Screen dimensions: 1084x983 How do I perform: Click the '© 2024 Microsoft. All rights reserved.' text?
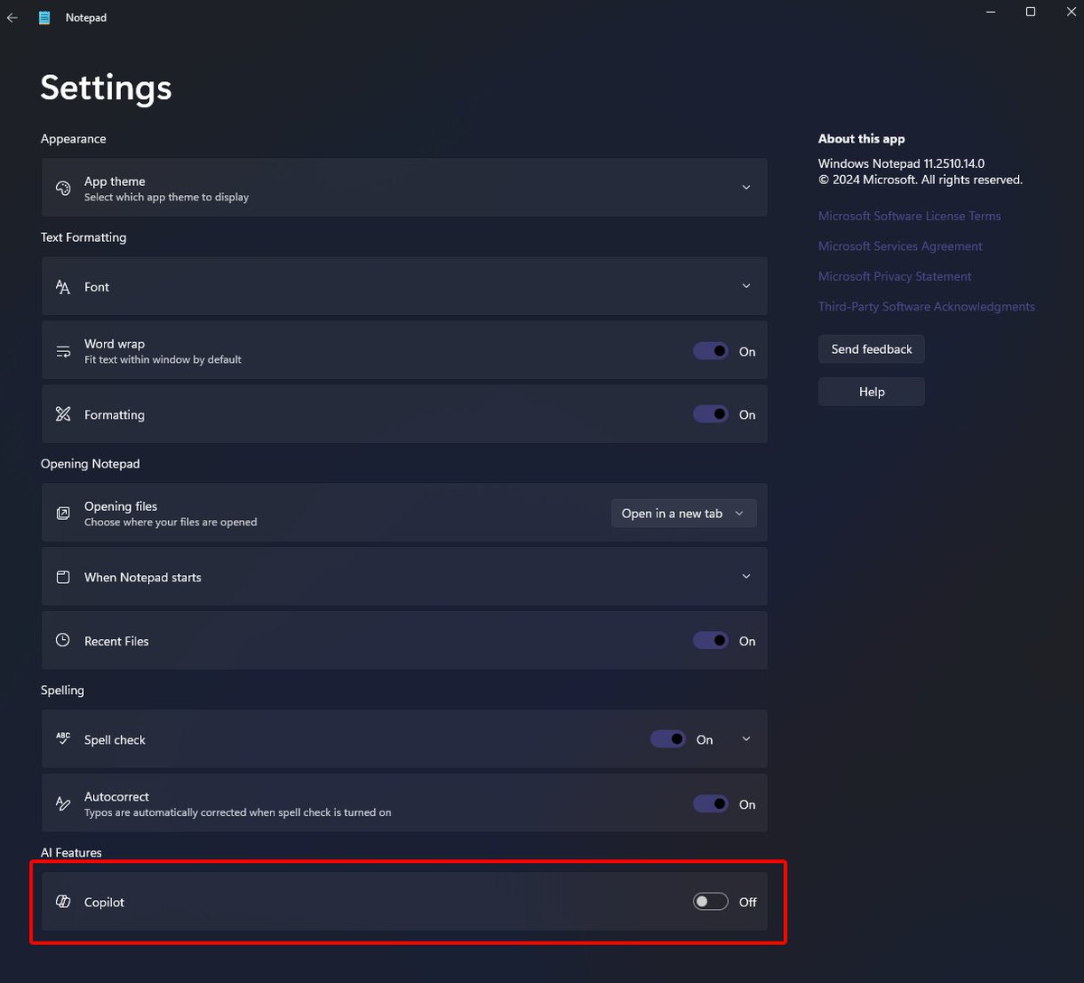(920, 180)
